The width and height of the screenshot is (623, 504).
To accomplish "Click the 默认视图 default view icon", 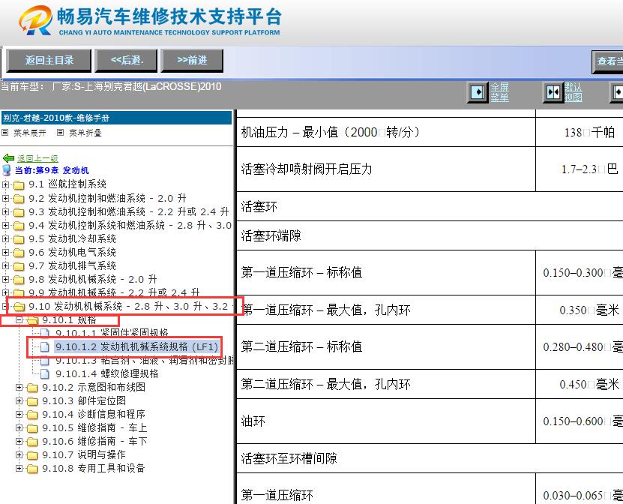I will click(553, 92).
